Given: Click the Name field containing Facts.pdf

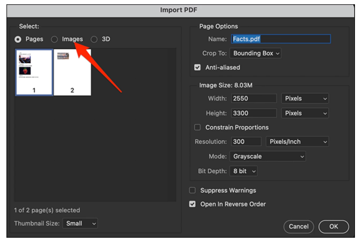Looking at the screenshot, I should click(281, 39).
